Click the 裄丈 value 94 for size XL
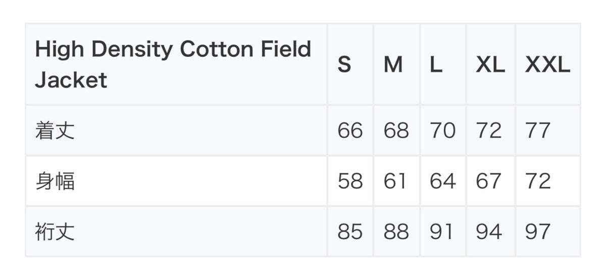 click(x=488, y=232)
